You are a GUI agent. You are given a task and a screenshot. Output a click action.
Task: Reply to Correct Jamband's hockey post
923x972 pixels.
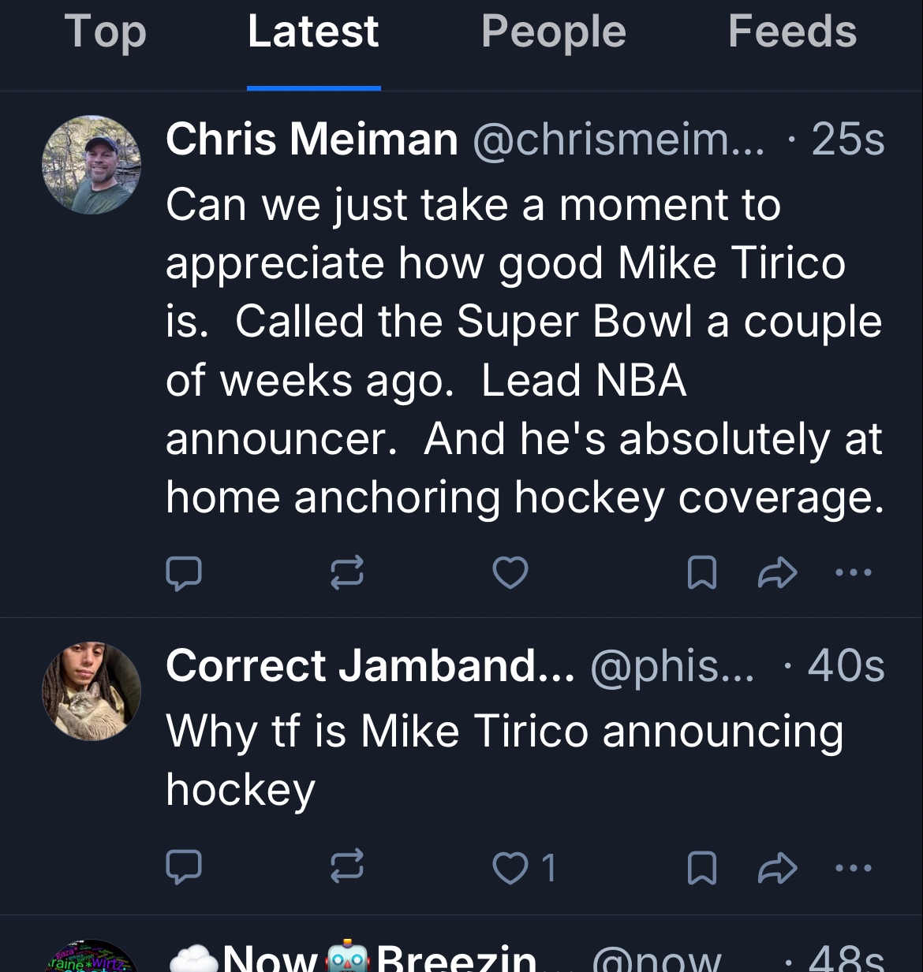(184, 868)
